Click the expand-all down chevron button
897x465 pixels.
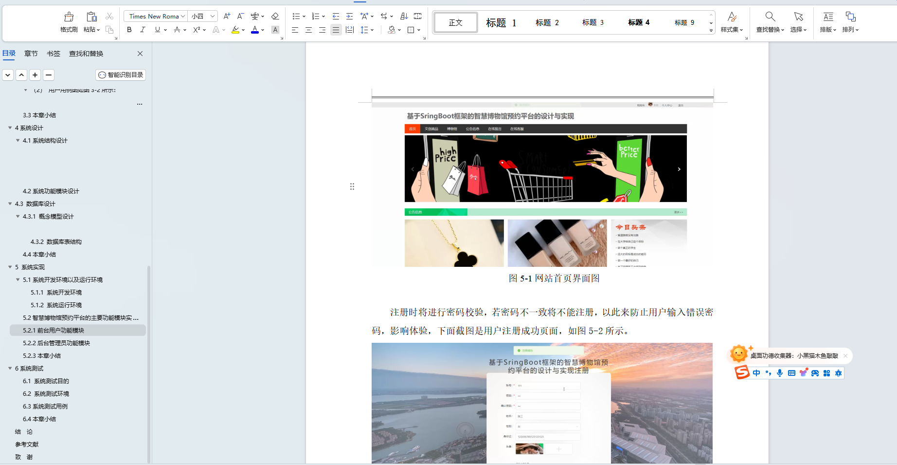(8, 75)
